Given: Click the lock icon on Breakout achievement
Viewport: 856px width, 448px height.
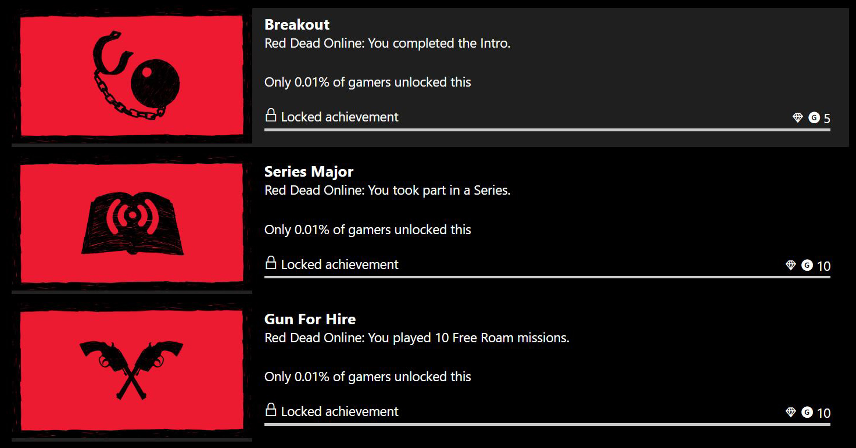Looking at the screenshot, I should click(270, 115).
